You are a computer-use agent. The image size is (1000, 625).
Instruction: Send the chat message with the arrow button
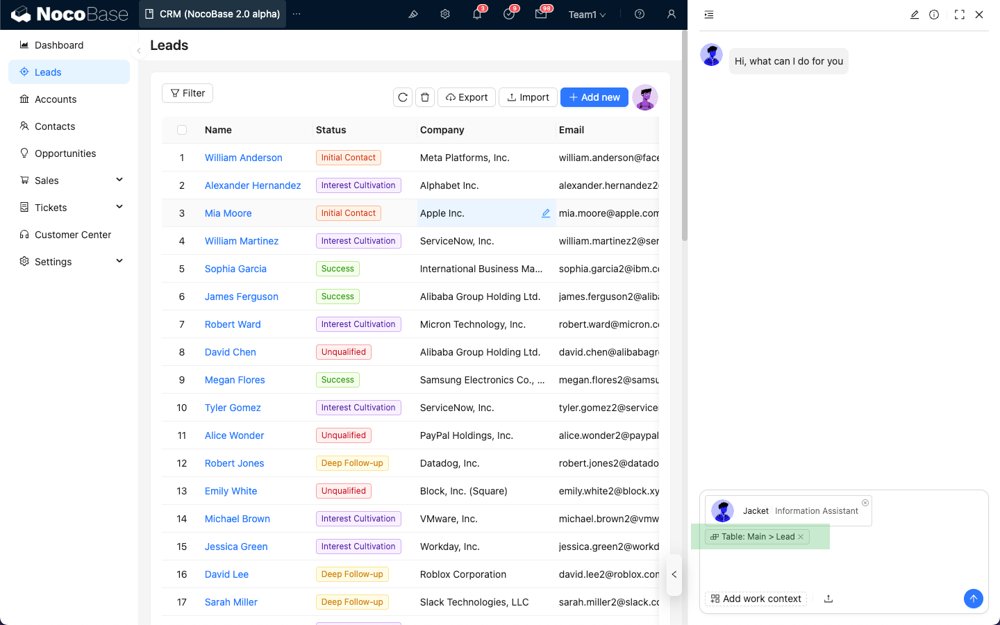(973, 599)
